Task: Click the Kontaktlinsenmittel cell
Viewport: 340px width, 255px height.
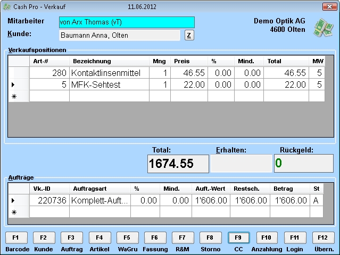Action: click(109, 73)
